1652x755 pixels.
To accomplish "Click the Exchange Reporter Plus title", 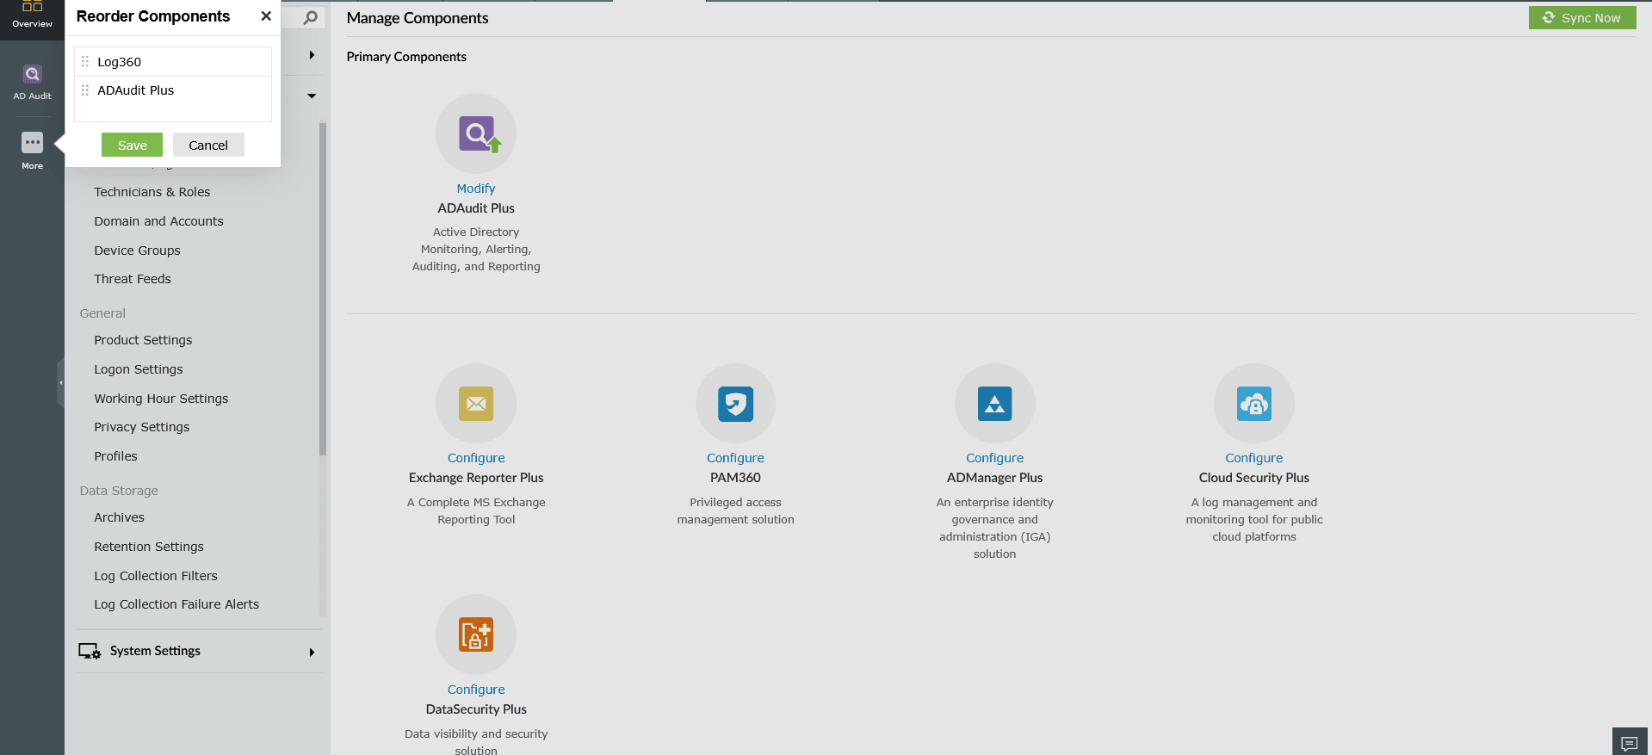I will pyautogui.click(x=476, y=478).
